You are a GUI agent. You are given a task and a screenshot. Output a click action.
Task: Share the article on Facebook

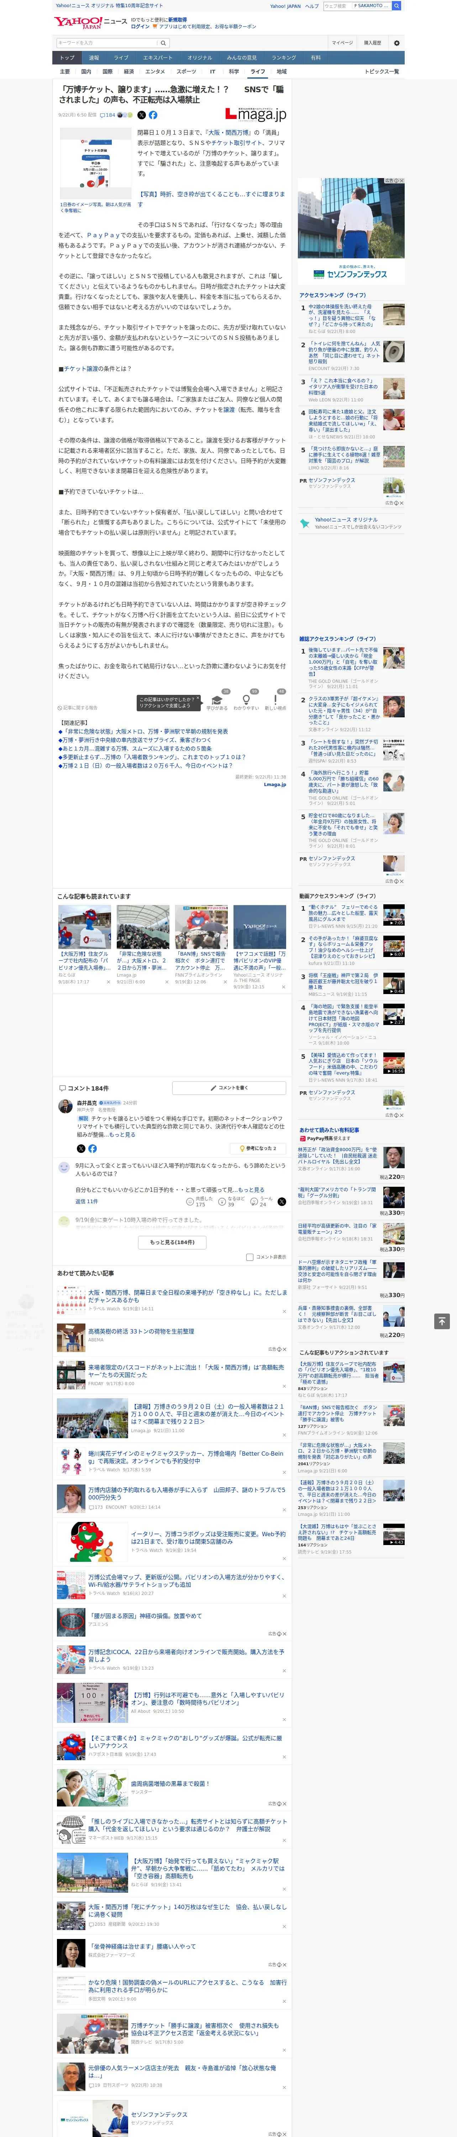coord(153,115)
